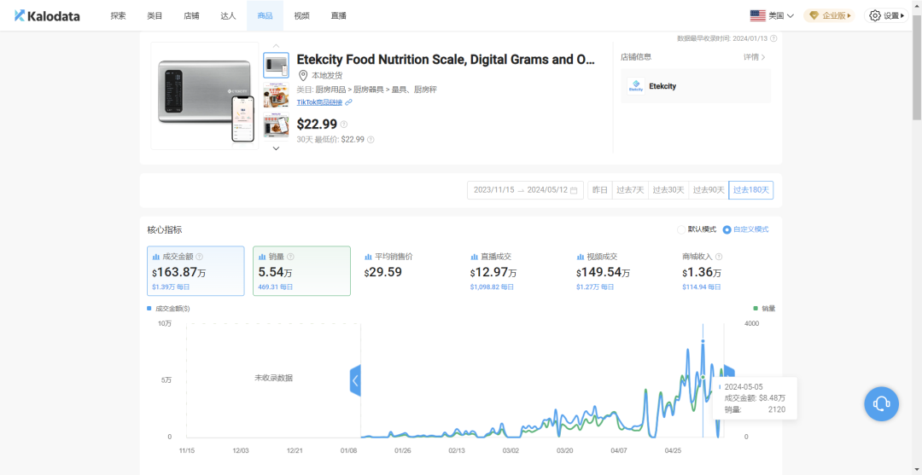
Task: Toggle the 成交金额 metric card
Action: pos(195,270)
